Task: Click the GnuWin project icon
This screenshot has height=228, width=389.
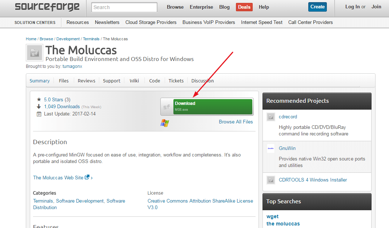Action: click(x=271, y=148)
